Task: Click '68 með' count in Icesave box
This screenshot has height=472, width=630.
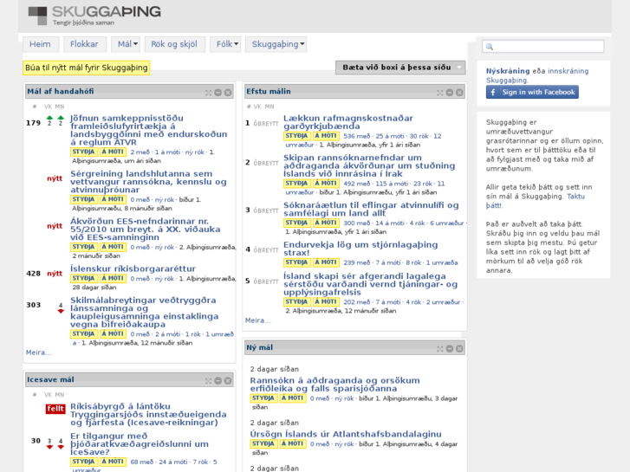Action: pos(142,462)
